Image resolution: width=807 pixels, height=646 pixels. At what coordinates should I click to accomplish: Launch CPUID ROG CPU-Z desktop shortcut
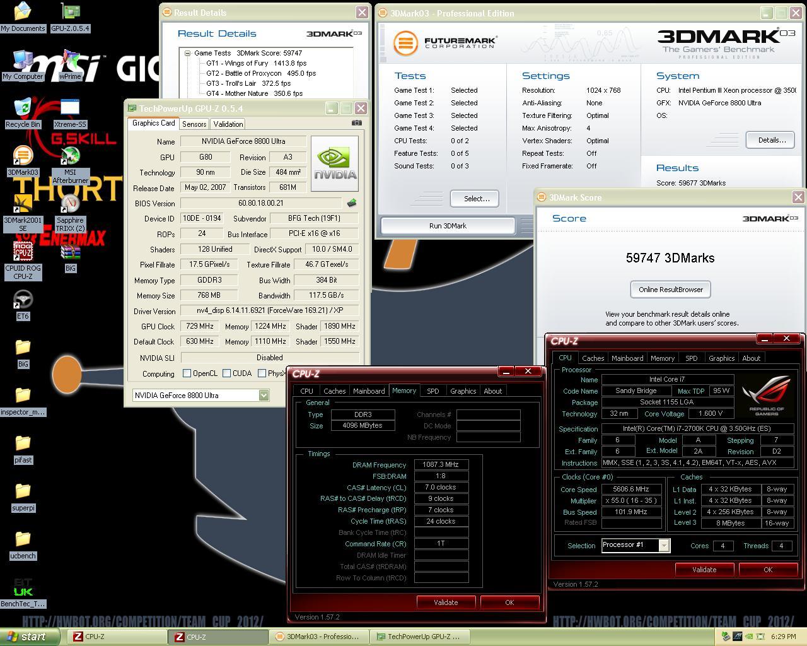[x=23, y=261]
